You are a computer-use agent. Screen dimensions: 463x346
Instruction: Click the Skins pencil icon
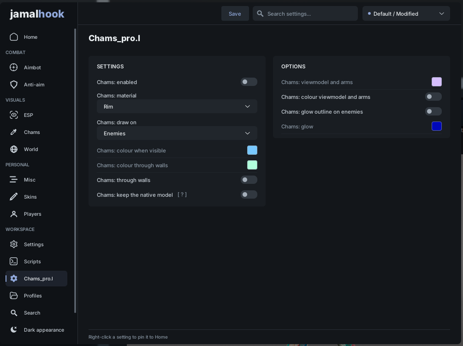(13, 197)
